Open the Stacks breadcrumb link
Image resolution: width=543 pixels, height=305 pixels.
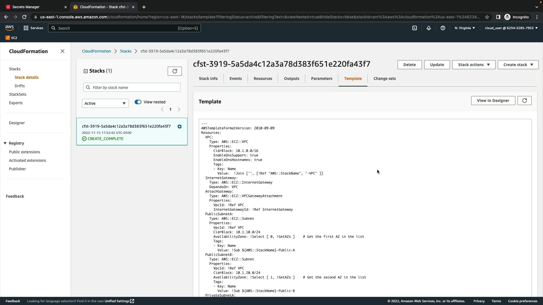[x=126, y=51]
